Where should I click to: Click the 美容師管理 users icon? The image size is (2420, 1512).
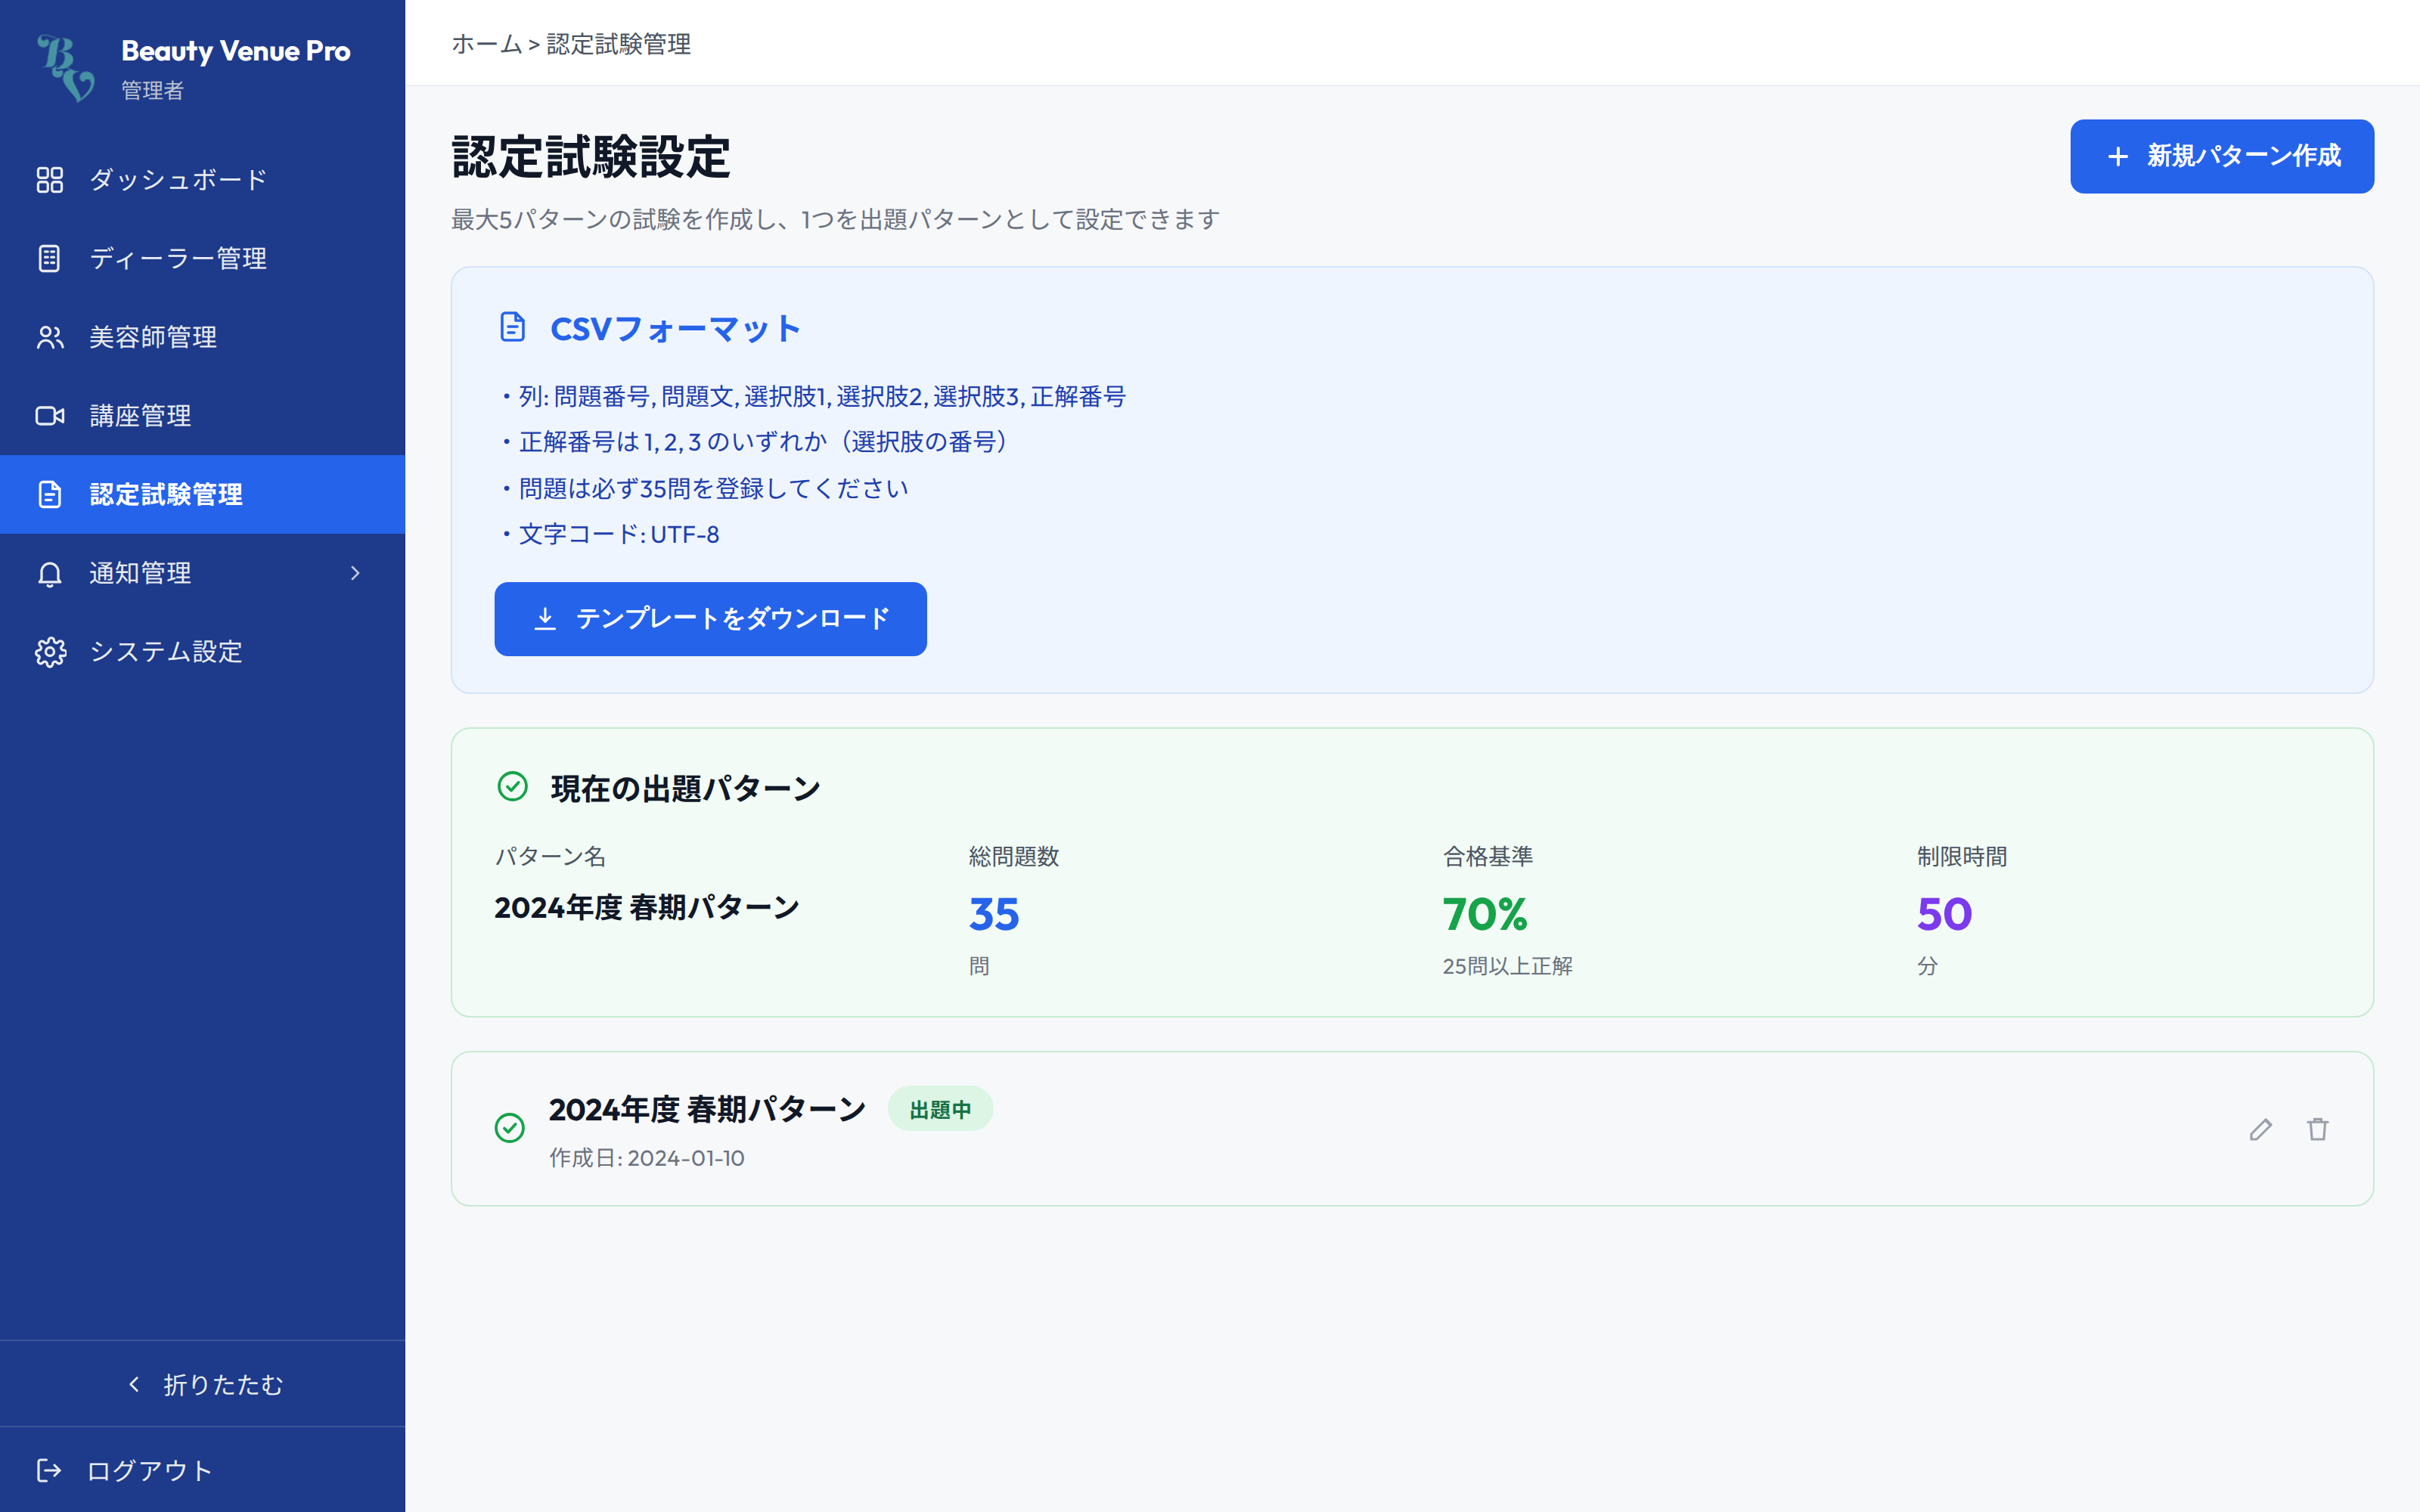click(x=50, y=337)
